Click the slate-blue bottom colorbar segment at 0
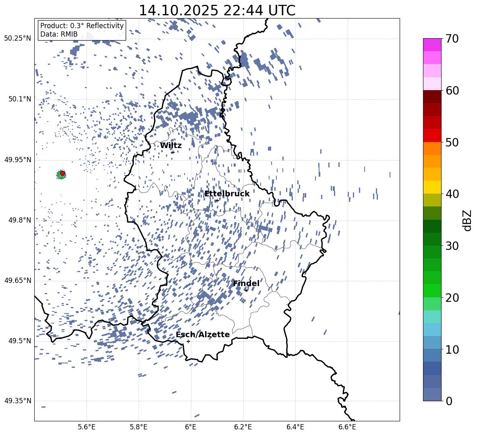Image resolution: width=477 pixels, height=435 pixels. [x=432, y=395]
